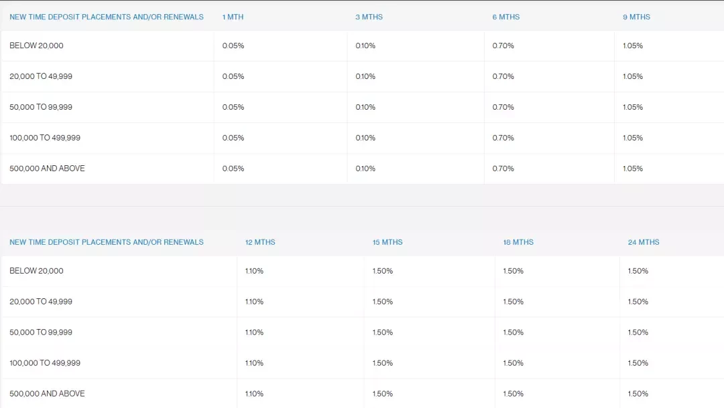724x408 pixels.
Task: Click the 18 MTHS rate for 100,000 TO 499,999
Action: pos(513,363)
